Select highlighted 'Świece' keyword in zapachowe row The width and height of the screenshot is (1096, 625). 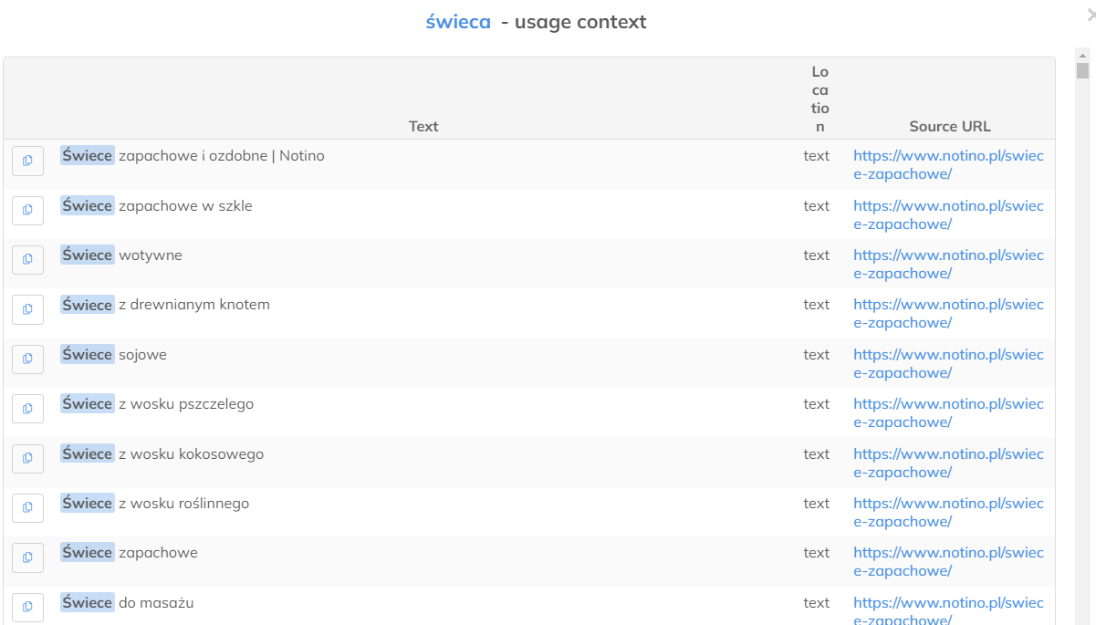[88, 553]
